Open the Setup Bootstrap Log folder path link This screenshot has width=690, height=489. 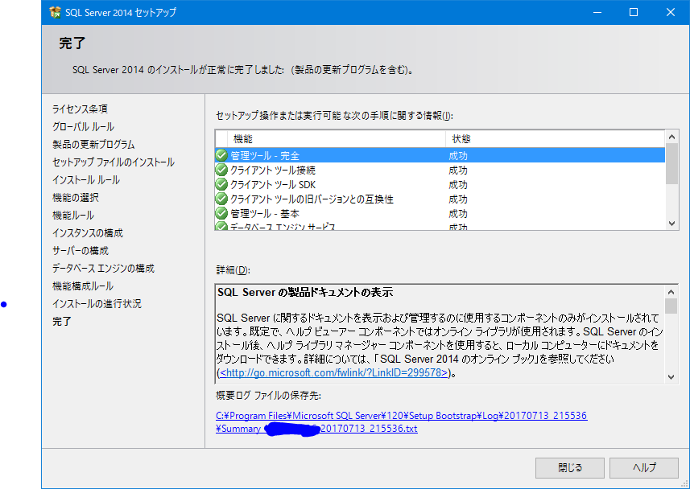401,416
